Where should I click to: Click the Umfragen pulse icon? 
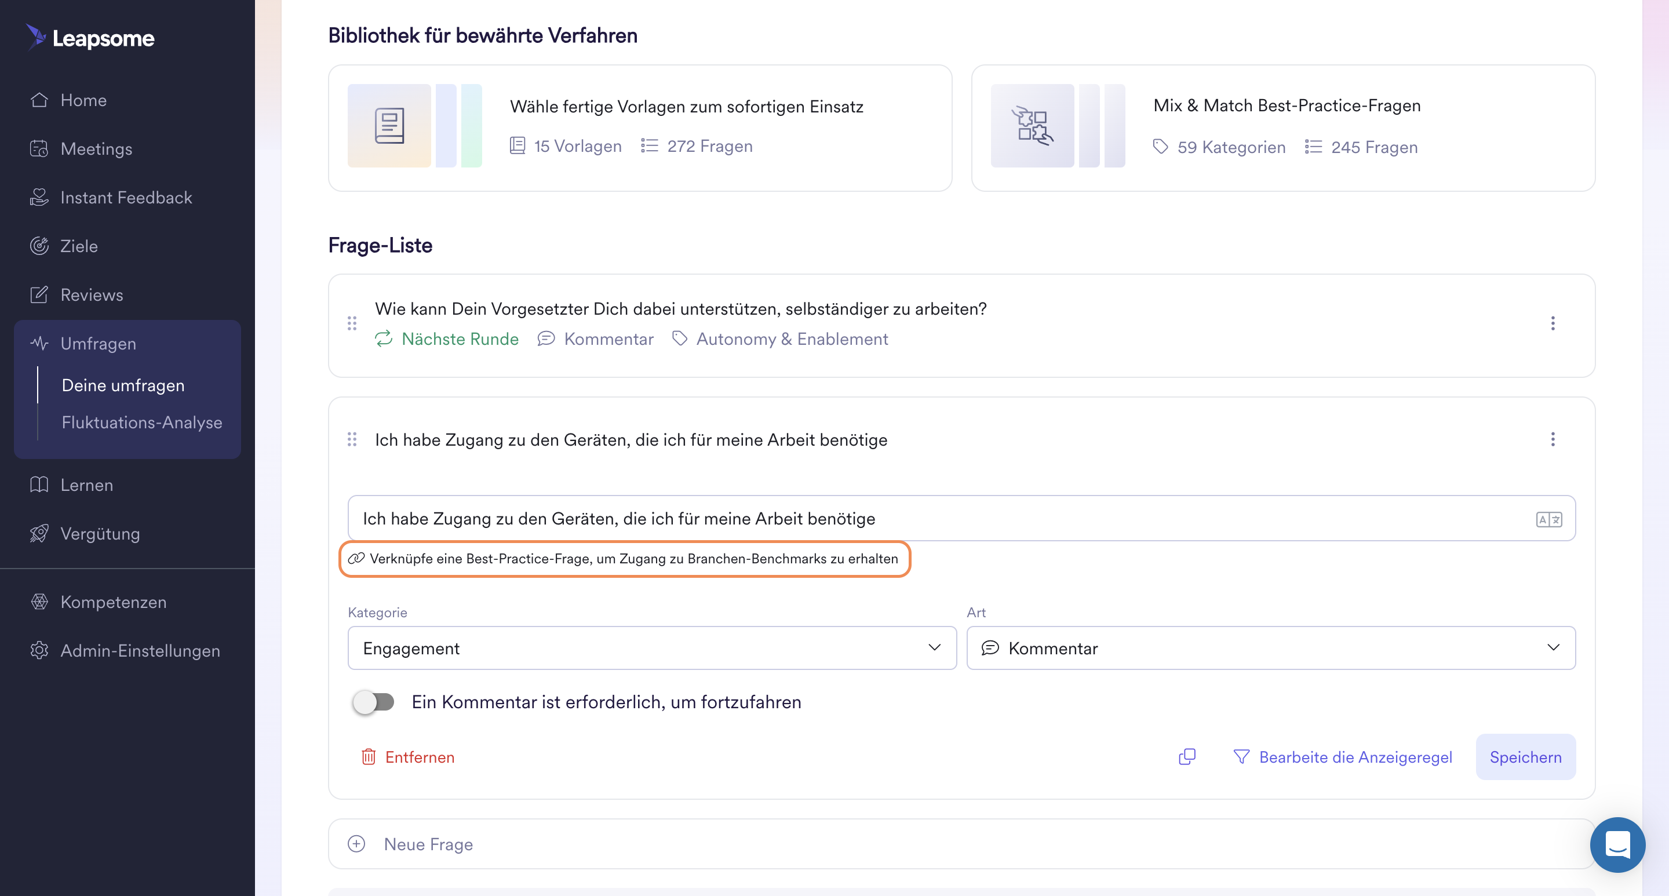(39, 343)
